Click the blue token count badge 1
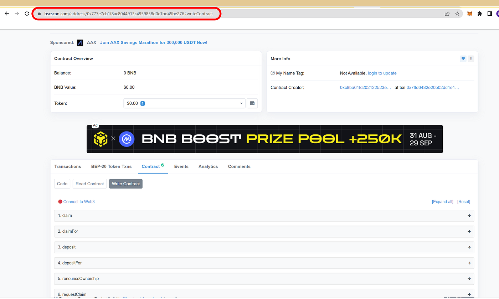Viewport: 499px width, 299px height. coord(142,103)
